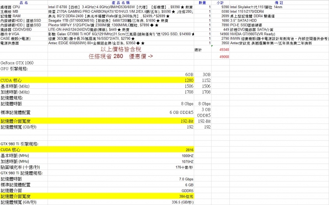Screen dimensions: 329x205
Task: Select the subtotal value 14900
Action: point(220,34)
